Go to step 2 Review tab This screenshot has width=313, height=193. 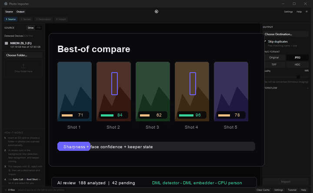(x=26, y=19)
